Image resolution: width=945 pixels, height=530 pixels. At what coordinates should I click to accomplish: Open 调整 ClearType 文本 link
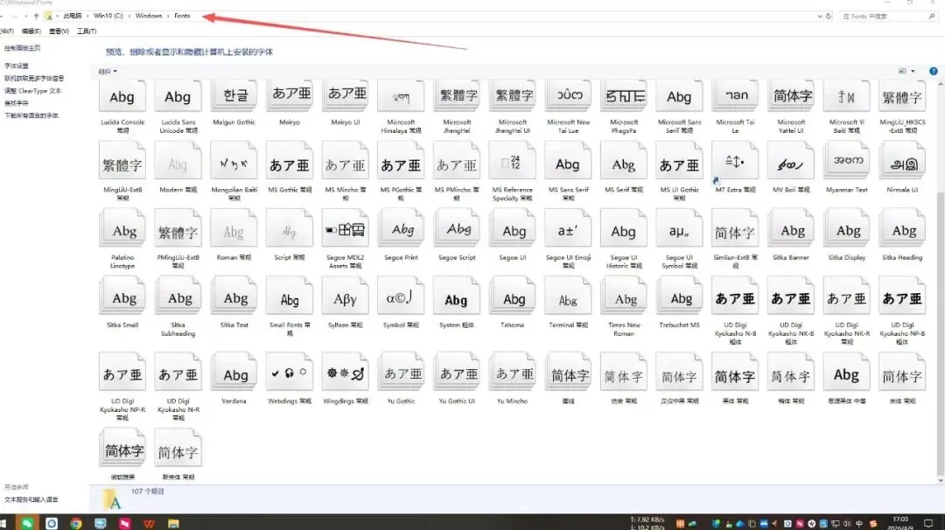[32, 91]
